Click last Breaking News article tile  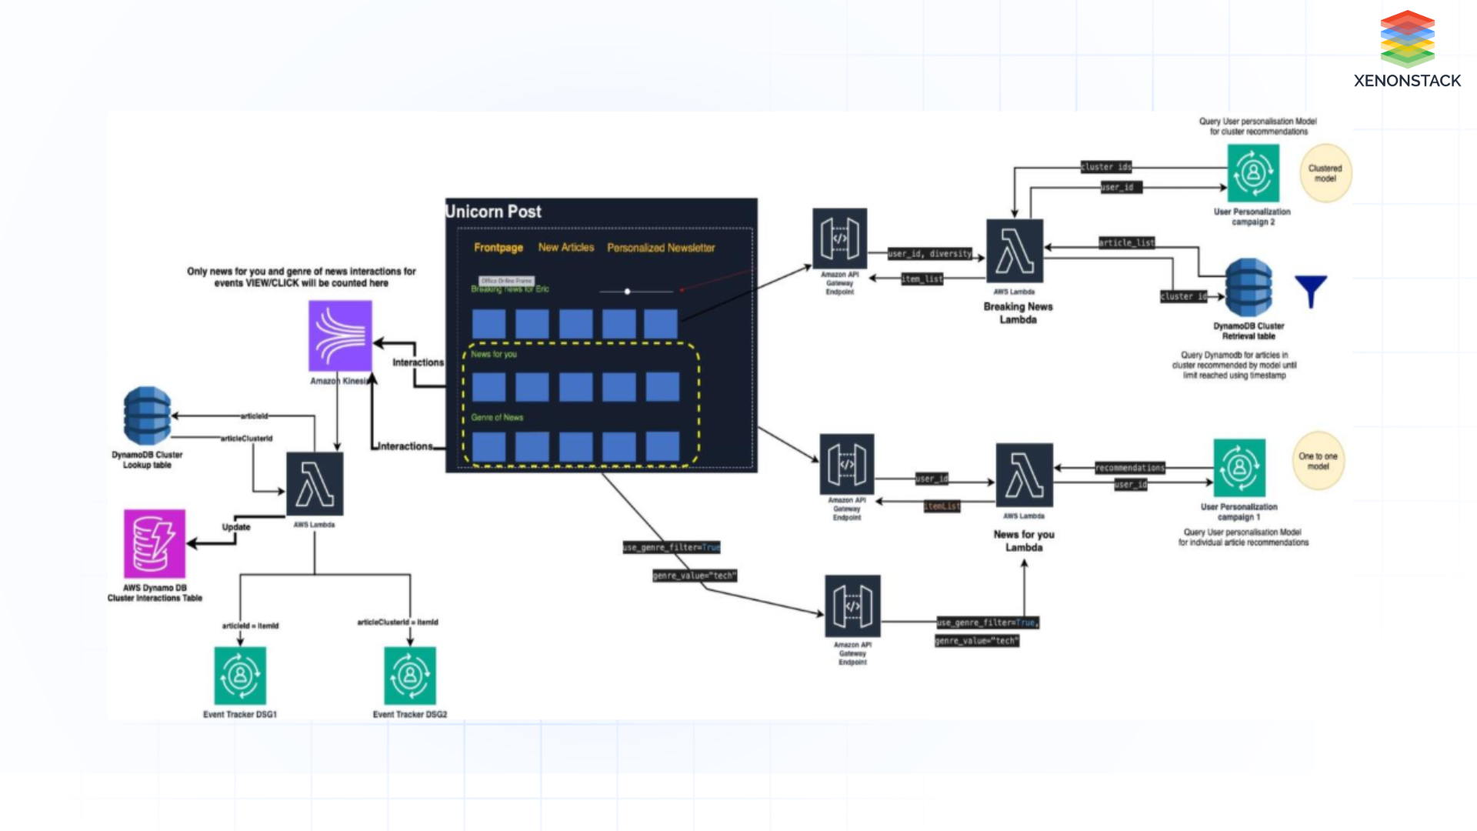tap(660, 324)
